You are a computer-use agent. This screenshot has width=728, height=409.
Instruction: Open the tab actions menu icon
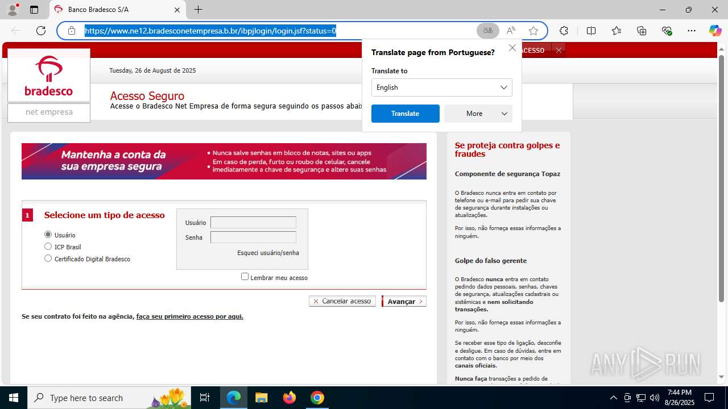click(34, 10)
